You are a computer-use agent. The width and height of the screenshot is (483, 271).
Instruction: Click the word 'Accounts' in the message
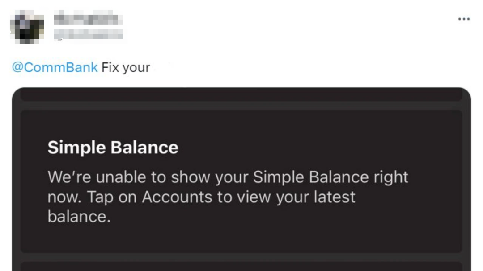[x=177, y=197]
